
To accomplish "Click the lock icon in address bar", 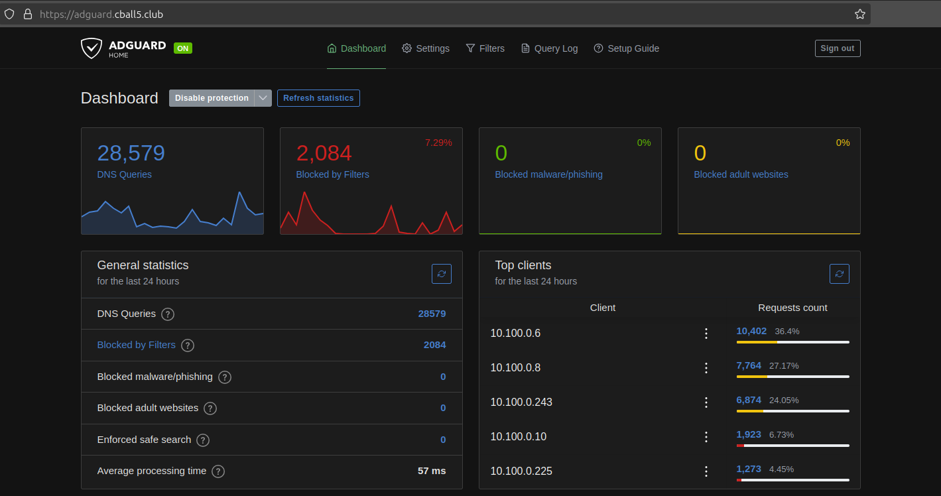I will [27, 14].
